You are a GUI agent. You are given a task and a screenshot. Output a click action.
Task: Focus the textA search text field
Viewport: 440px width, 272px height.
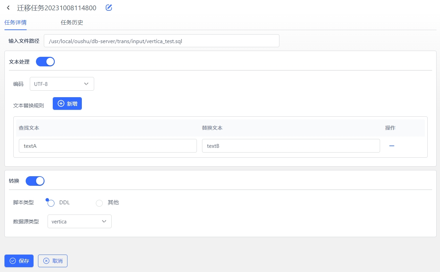pos(108,146)
